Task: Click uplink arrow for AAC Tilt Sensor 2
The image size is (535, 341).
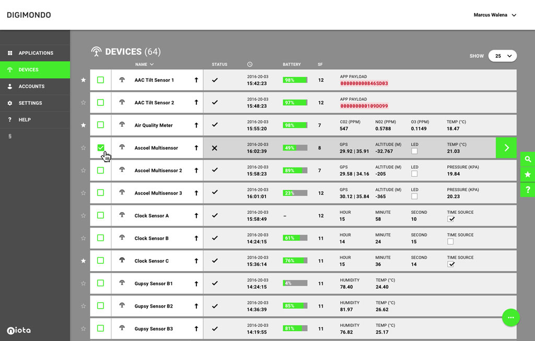Action: click(x=196, y=103)
